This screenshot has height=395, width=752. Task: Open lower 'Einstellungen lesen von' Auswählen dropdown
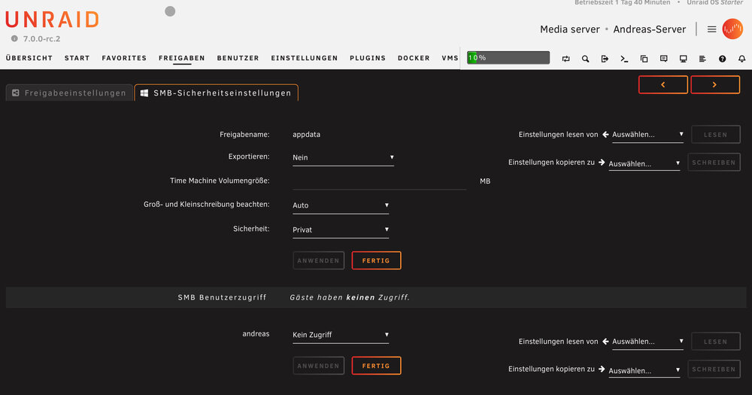[647, 342]
